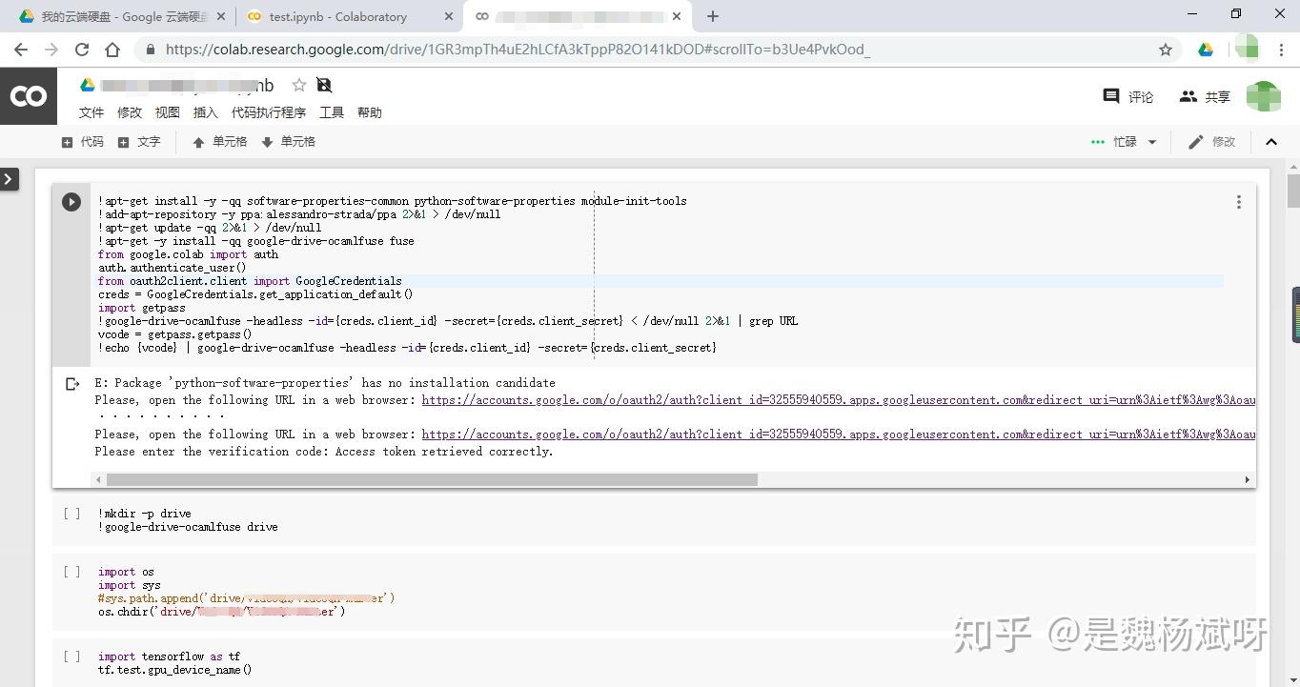This screenshot has height=687, width=1300.
Task: Add a new code cell
Action: pos(82,141)
